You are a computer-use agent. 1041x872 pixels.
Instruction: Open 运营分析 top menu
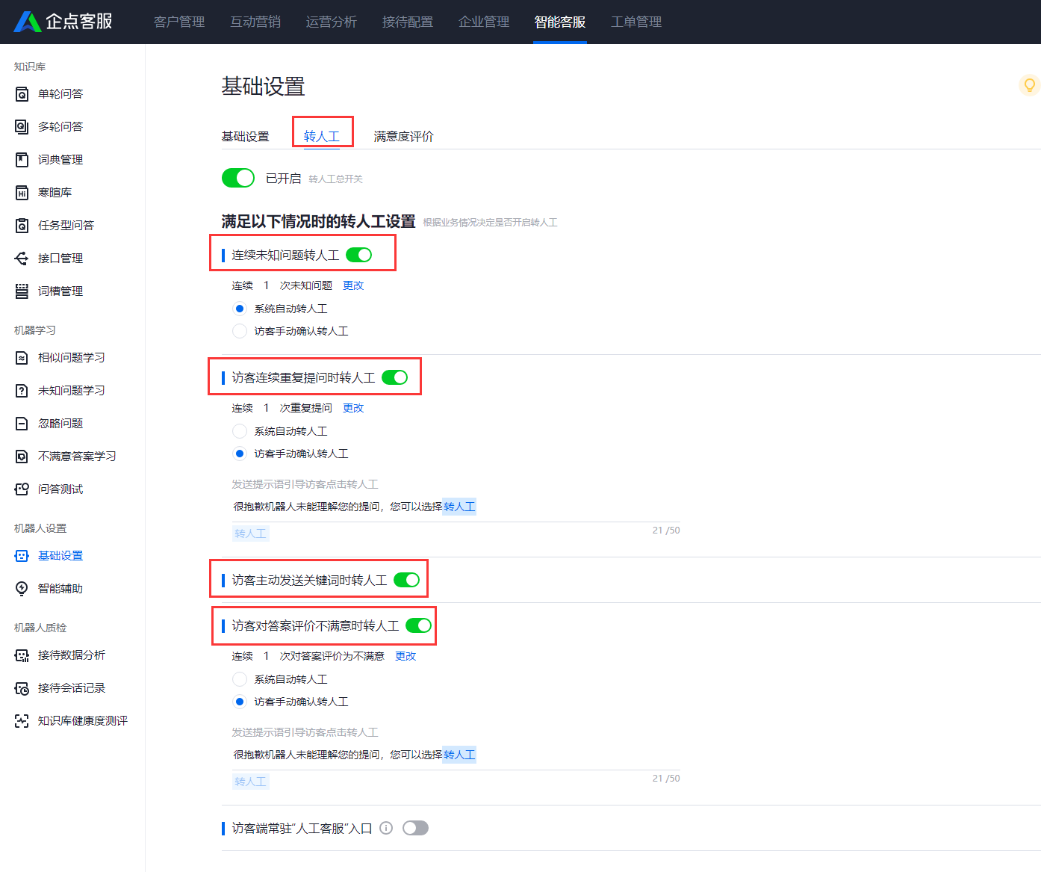(x=332, y=22)
